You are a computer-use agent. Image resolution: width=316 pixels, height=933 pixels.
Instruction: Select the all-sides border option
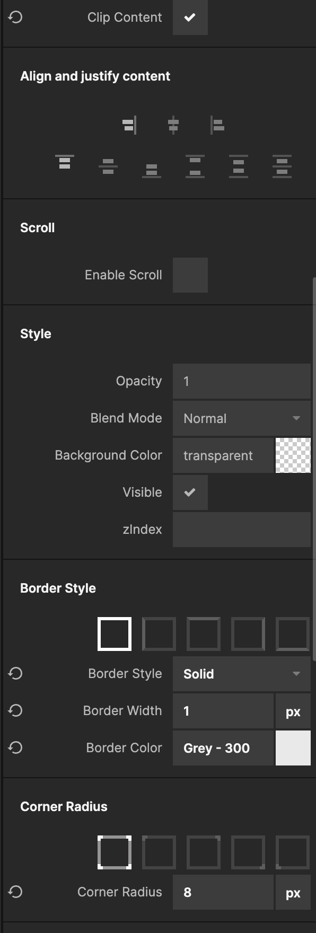point(115,634)
